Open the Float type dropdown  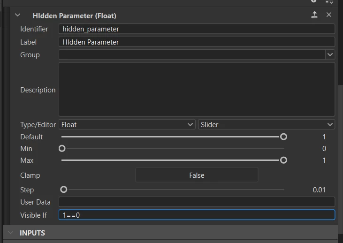click(x=127, y=124)
